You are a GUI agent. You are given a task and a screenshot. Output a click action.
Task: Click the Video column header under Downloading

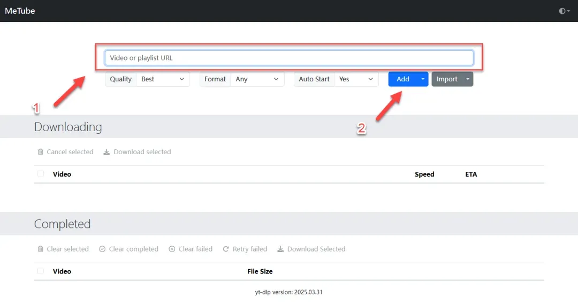(62, 174)
